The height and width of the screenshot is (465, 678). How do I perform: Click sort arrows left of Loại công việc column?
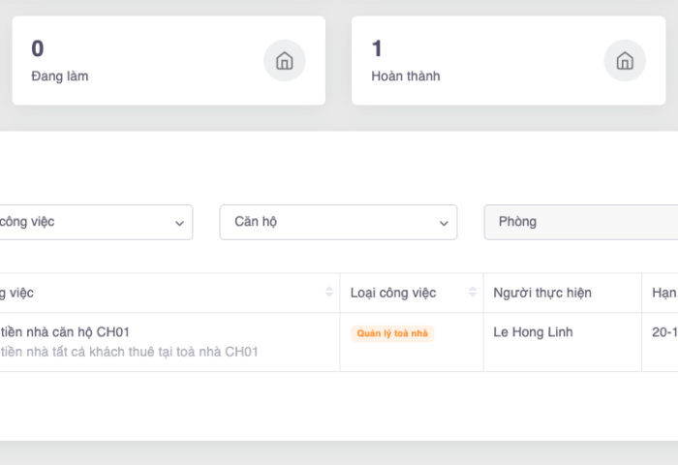329,293
